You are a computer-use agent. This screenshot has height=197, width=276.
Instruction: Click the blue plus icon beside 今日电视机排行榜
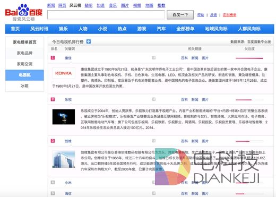click(89, 41)
